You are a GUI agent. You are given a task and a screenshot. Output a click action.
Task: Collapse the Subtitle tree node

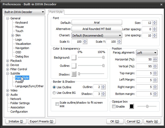tap(7, 74)
